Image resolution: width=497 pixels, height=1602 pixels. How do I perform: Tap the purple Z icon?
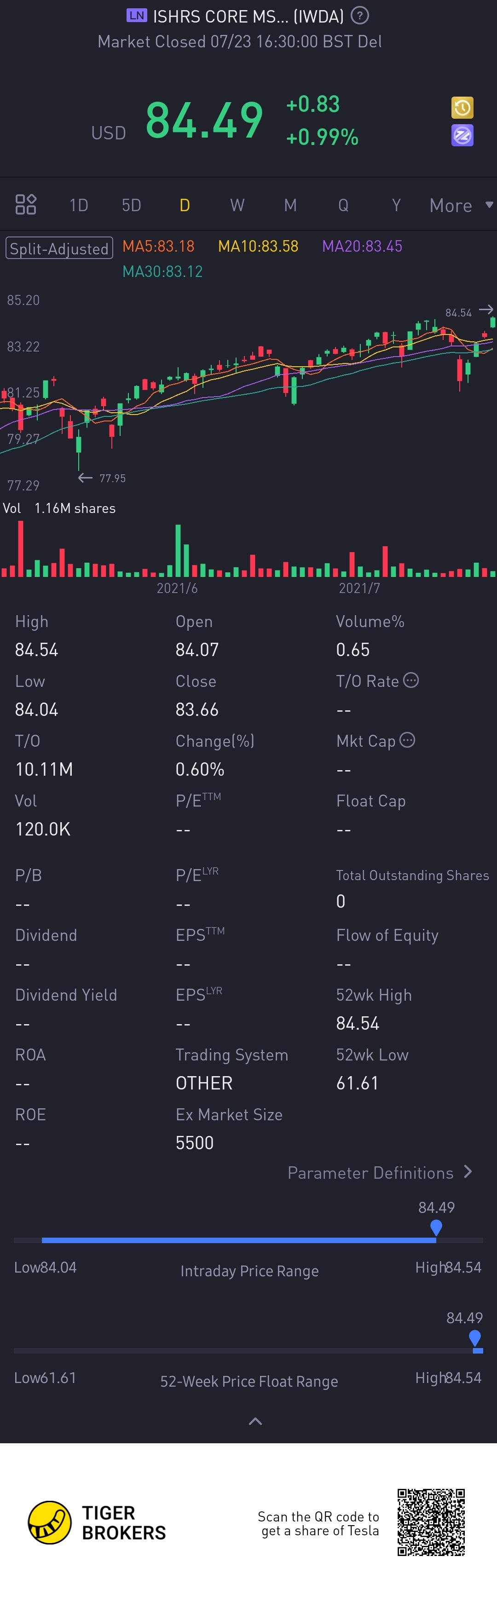tap(462, 135)
